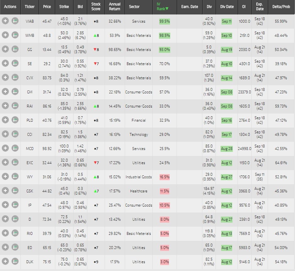This screenshot has height=271, width=295.
Task: Select the VIAB ticker cell
Action: point(30,21)
